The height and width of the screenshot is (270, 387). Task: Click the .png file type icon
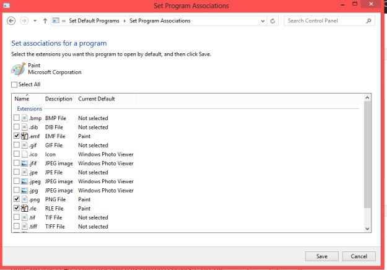(x=24, y=199)
